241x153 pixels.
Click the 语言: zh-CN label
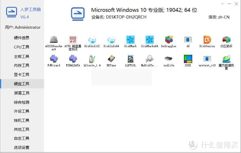[219, 17]
